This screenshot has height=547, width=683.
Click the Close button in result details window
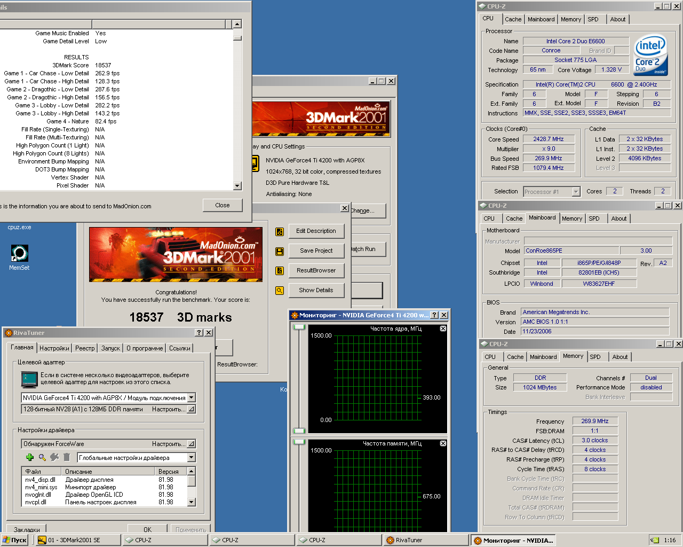(x=223, y=205)
